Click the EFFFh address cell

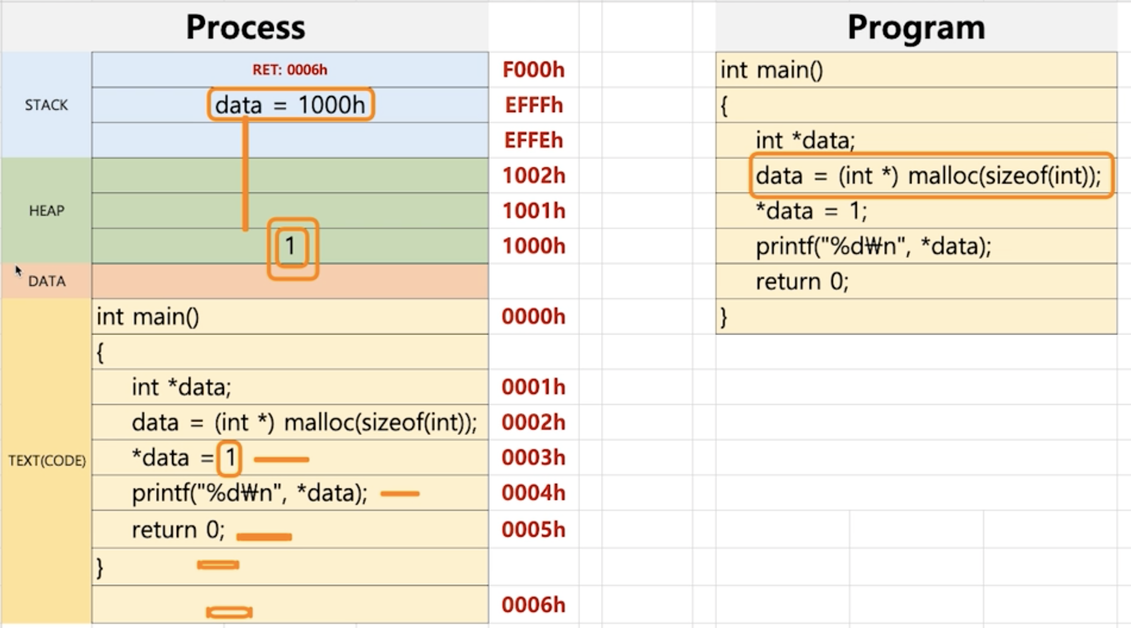534,105
